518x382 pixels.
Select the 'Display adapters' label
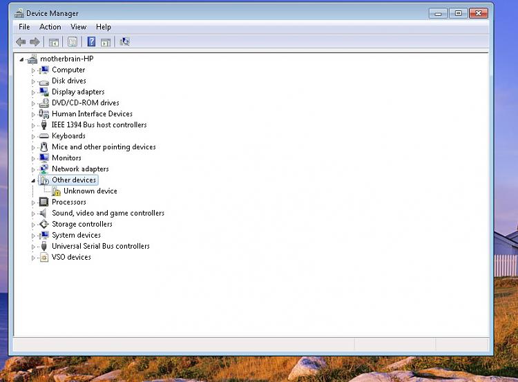[78, 92]
